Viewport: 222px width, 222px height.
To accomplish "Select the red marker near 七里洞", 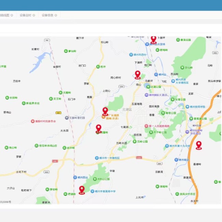I will click(99, 128).
